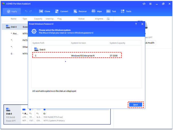Click the undo arrow icon

pyautogui.click(x=26, y=11)
